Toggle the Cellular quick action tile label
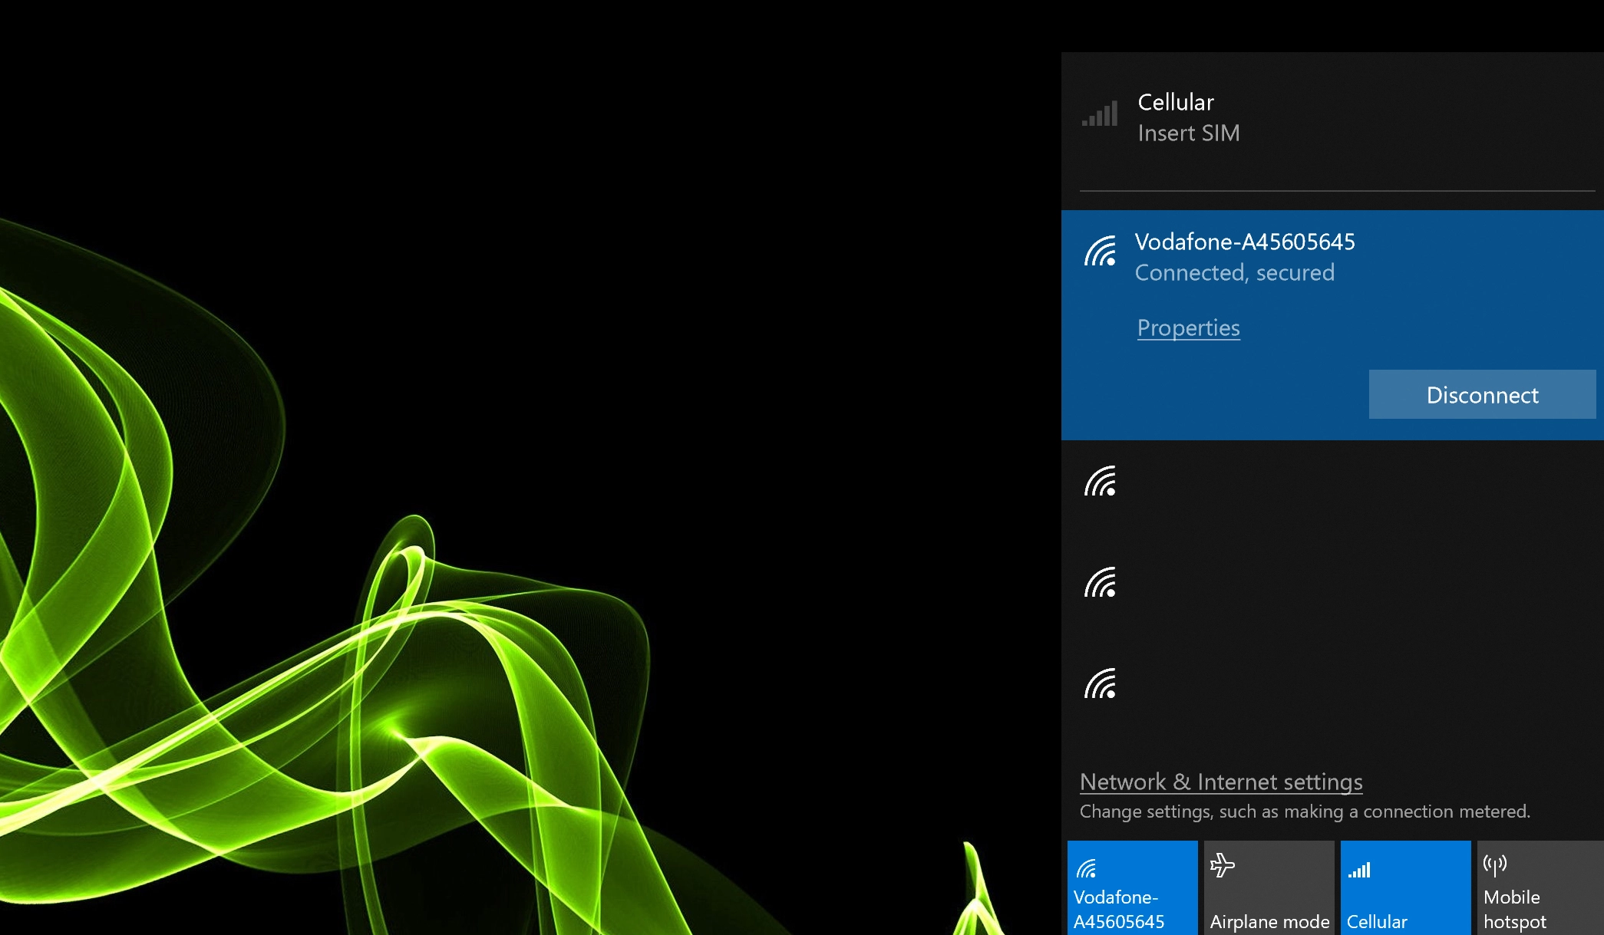 point(1377,921)
